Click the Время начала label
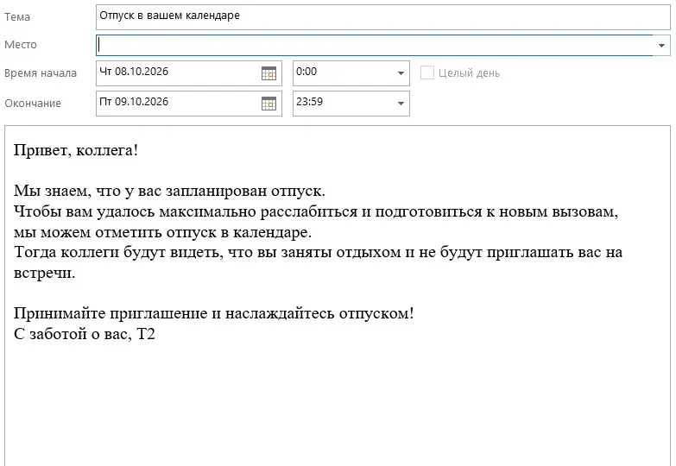Image resolution: width=676 pixels, height=466 pixels. point(41,73)
